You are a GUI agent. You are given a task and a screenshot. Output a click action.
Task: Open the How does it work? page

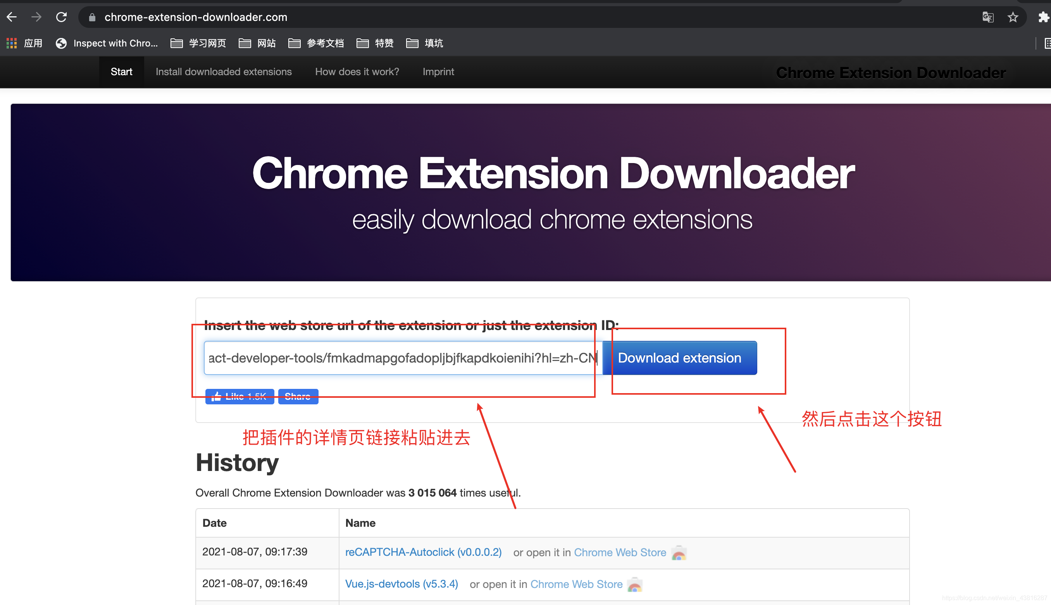(x=357, y=72)
